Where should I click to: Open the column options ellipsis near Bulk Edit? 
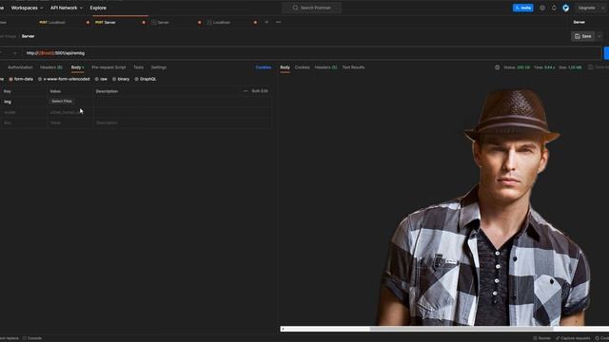(x=246, y=91)
